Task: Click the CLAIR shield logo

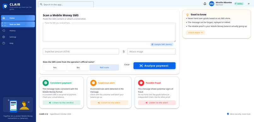Action: 5,6
